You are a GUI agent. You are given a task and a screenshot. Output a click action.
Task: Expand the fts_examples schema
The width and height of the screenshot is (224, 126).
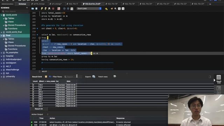coord(1,53)
